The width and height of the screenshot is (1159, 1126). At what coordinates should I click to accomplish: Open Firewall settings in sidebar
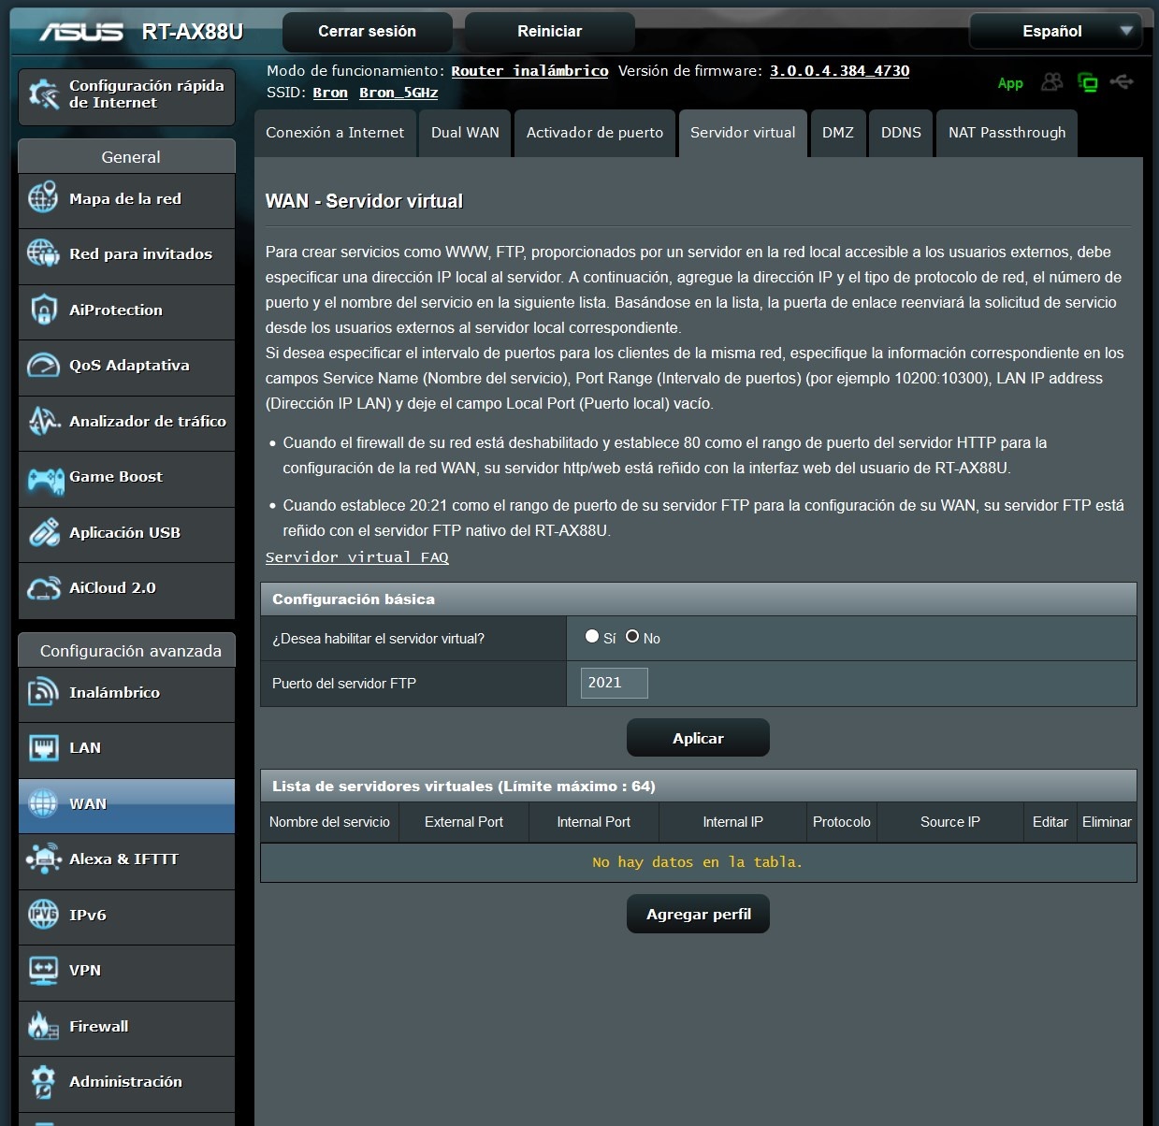pyautogui.click(x=126, y=1026)
